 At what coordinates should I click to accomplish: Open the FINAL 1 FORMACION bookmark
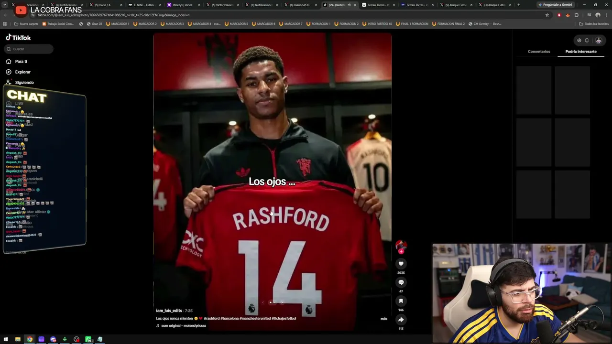click(x=412, y=24)
